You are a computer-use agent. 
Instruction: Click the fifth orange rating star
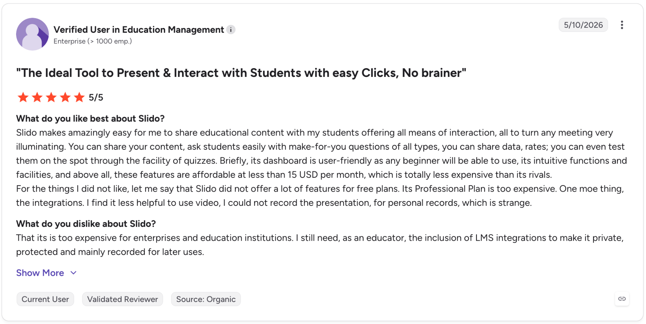79,97
